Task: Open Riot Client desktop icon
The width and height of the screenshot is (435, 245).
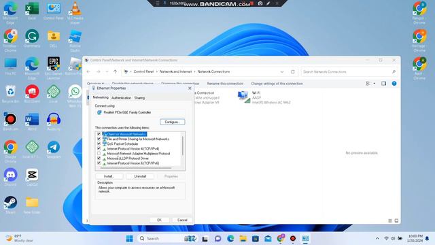Action: point(32,94)
